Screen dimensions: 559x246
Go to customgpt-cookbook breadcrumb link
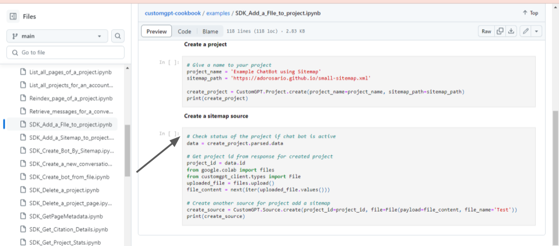tap(172, 13)
